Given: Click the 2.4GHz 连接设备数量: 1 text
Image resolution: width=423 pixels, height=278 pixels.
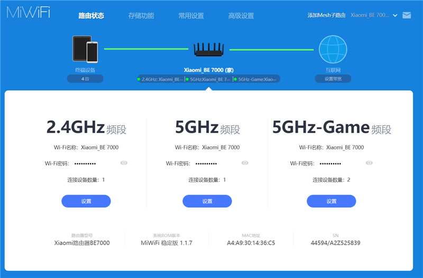Looking at the screenshot, I should [x=86, y=180].
